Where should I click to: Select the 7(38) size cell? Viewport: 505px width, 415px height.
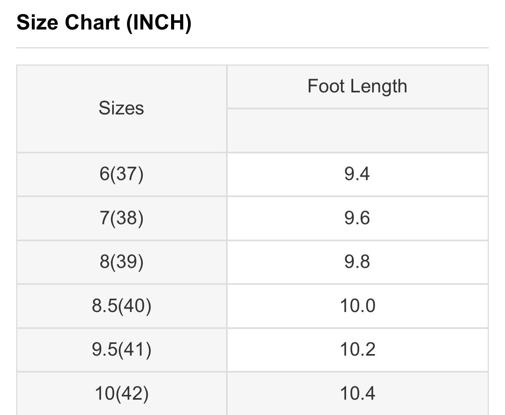click(x=121, y=218)
